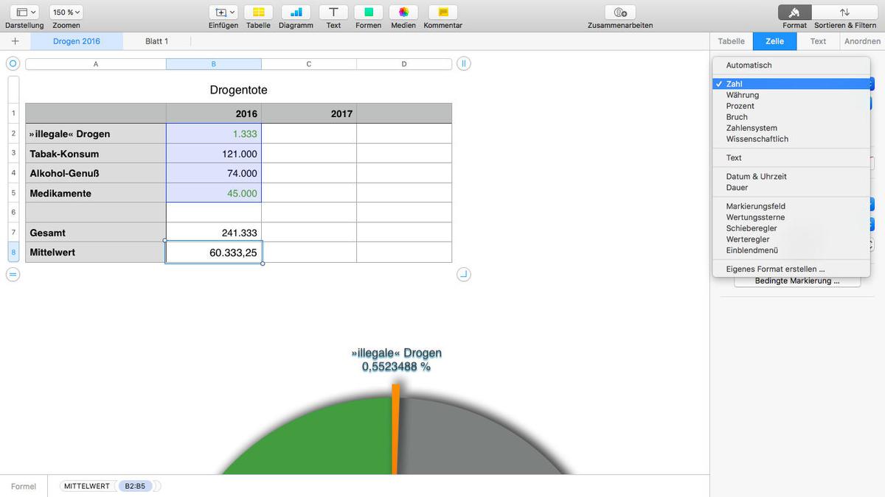
Task: Choose Währung data format
Action: coord(791,95)
